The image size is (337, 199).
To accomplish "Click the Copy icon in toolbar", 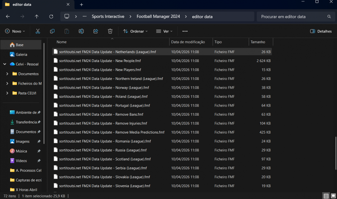I will (52, 31).
